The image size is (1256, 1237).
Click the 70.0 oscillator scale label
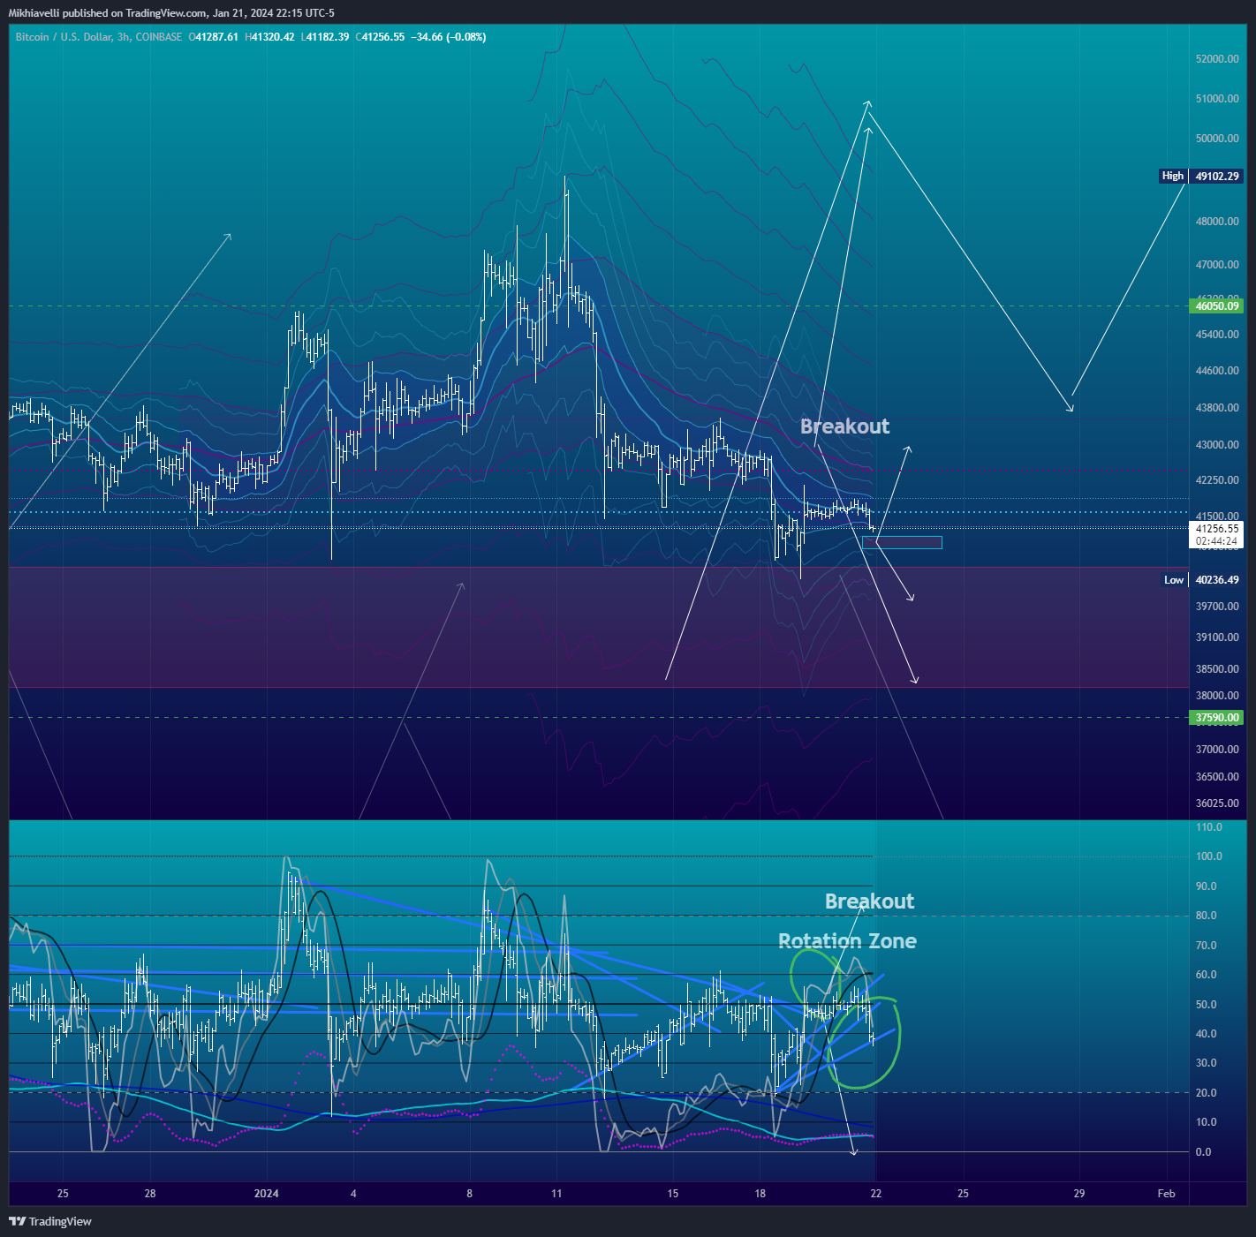pos(1206,946)
